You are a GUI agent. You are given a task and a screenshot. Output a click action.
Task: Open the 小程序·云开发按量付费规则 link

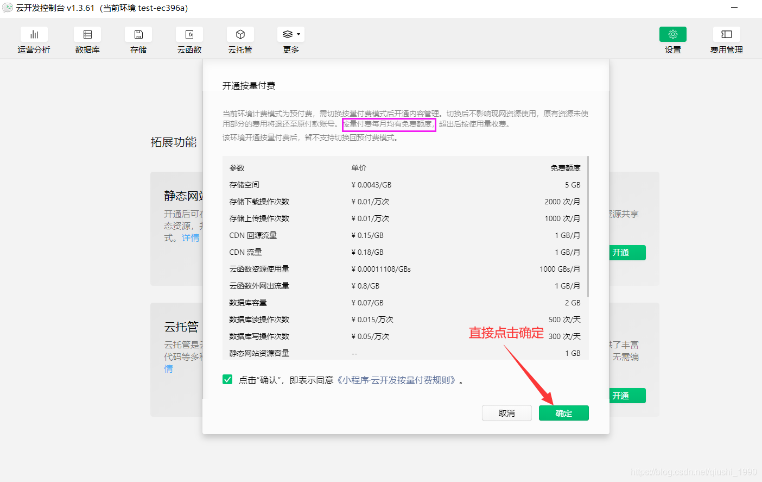397,380
